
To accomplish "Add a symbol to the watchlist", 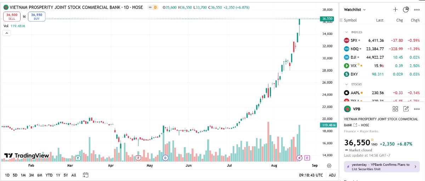I will point(396,10).
